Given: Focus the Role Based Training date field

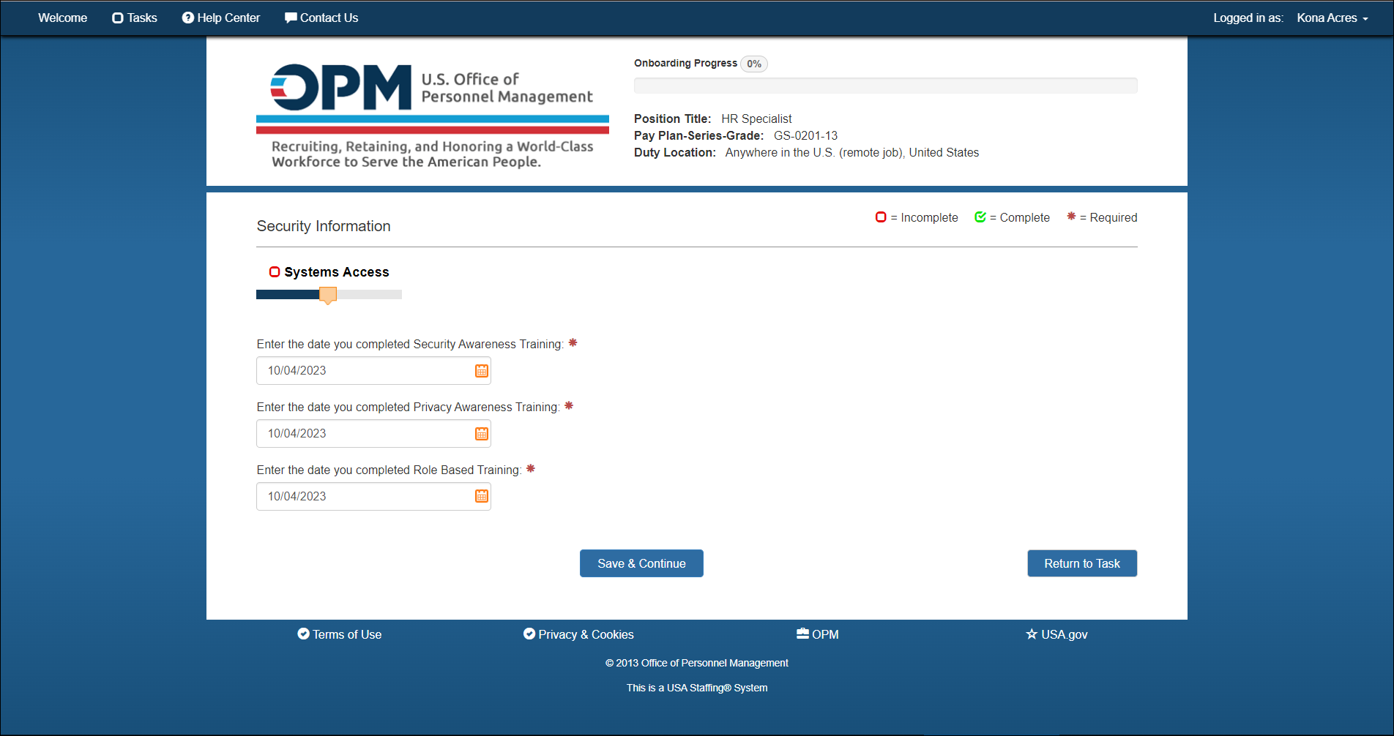Looking at the screenshot, I should (x=373, y=497).
